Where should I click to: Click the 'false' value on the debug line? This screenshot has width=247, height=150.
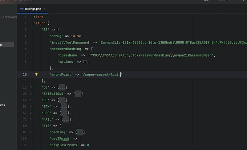point(77,36)
